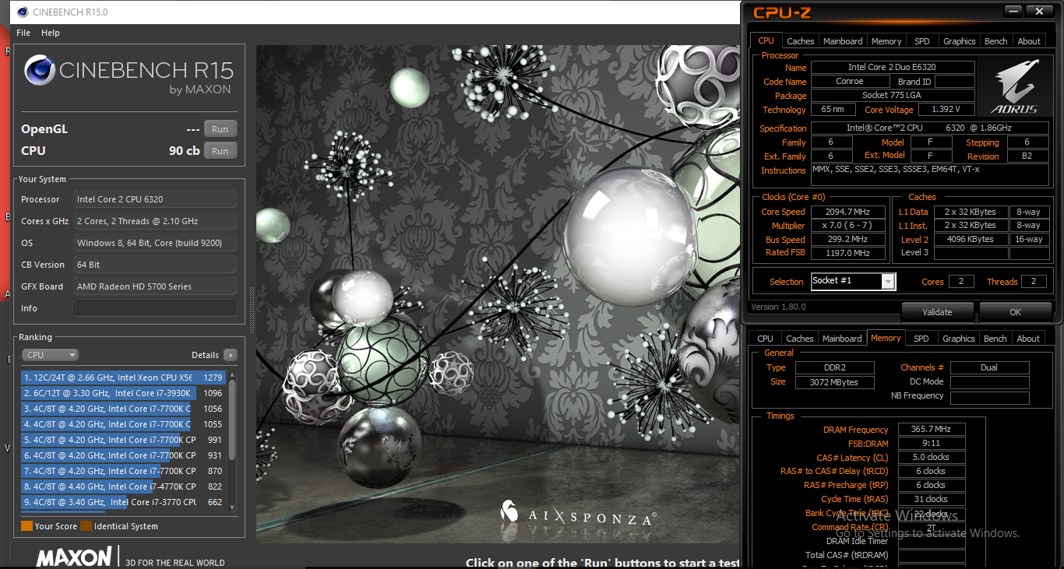1064x569 pixels.
Task: Switch to Caches tab in top CPU-Z window
Action: click(x=800, y=41)
